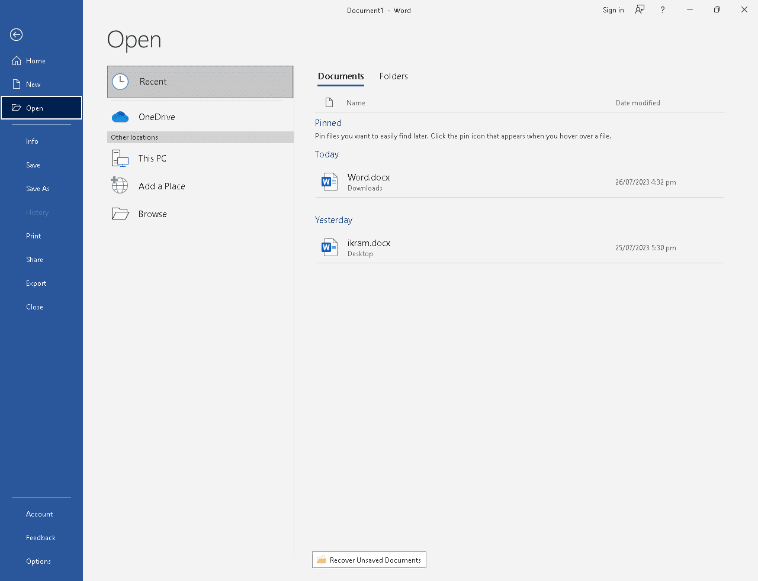This screenshot has height=581, width=758.
Task: Click the Word icon beside Word.docx
Action: coord(329,182)
